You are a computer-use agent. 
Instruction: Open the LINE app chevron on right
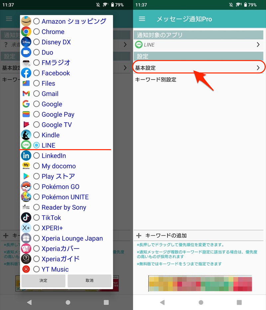[x=258, y=45]
